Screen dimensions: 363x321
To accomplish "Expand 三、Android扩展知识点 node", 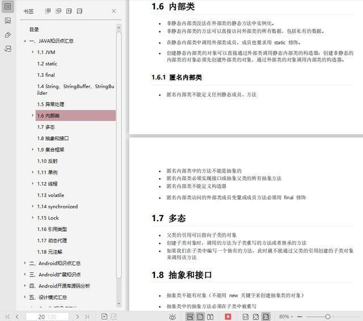I will point(25,274).
